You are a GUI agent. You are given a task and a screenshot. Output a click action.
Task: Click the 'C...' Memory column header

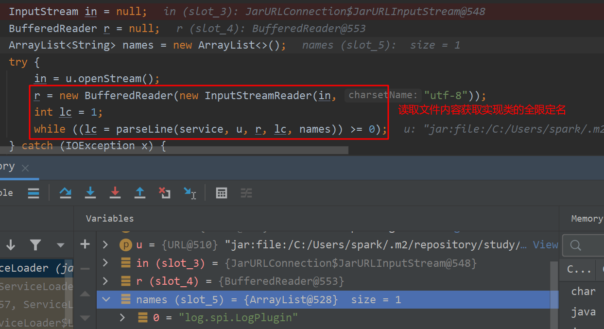(x=579, y=269)
